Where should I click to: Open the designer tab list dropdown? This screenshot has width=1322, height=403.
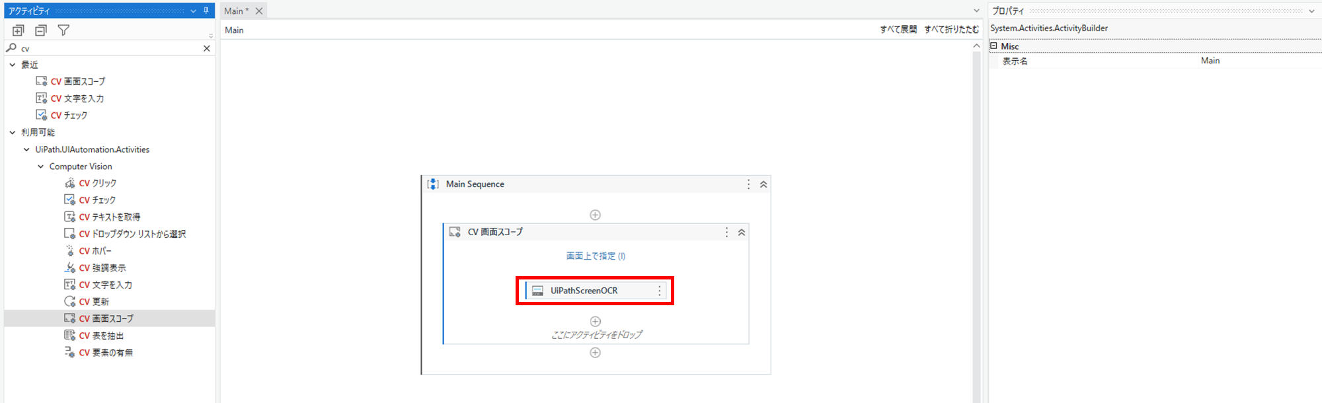click(x=976, y=11)
